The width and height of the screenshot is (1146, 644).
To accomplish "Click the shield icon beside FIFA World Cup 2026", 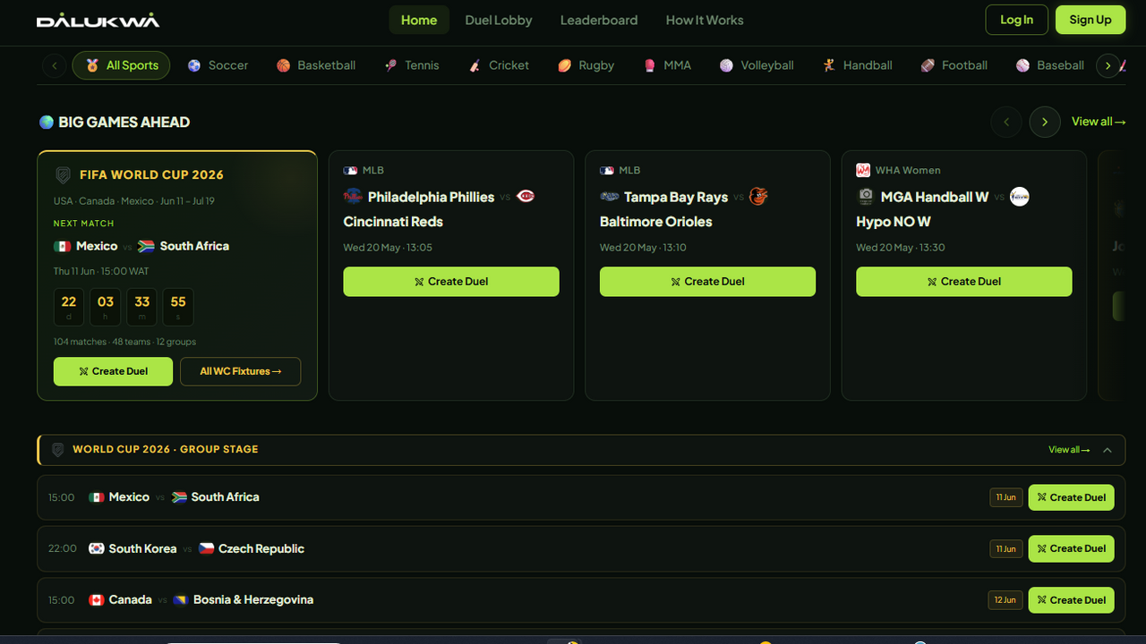I will pyautogui.click(x=64, y=175).
